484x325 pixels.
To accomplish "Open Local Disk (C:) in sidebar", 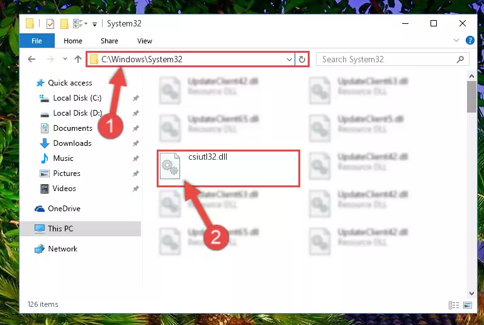I will pos(77,97).
